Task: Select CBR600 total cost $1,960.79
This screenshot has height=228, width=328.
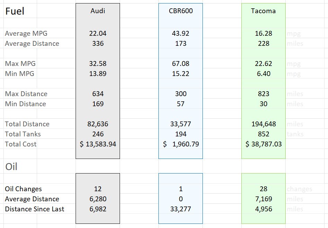Action: pyautogui.click(x=181, y=144)
